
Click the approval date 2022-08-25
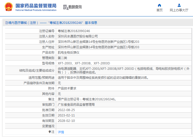[x=66, y=110]
